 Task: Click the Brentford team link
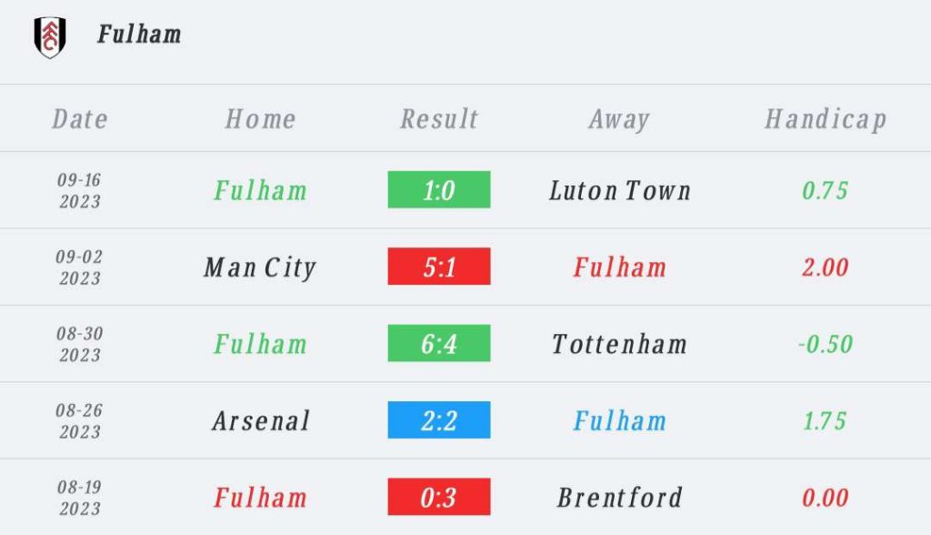[620, 498]
